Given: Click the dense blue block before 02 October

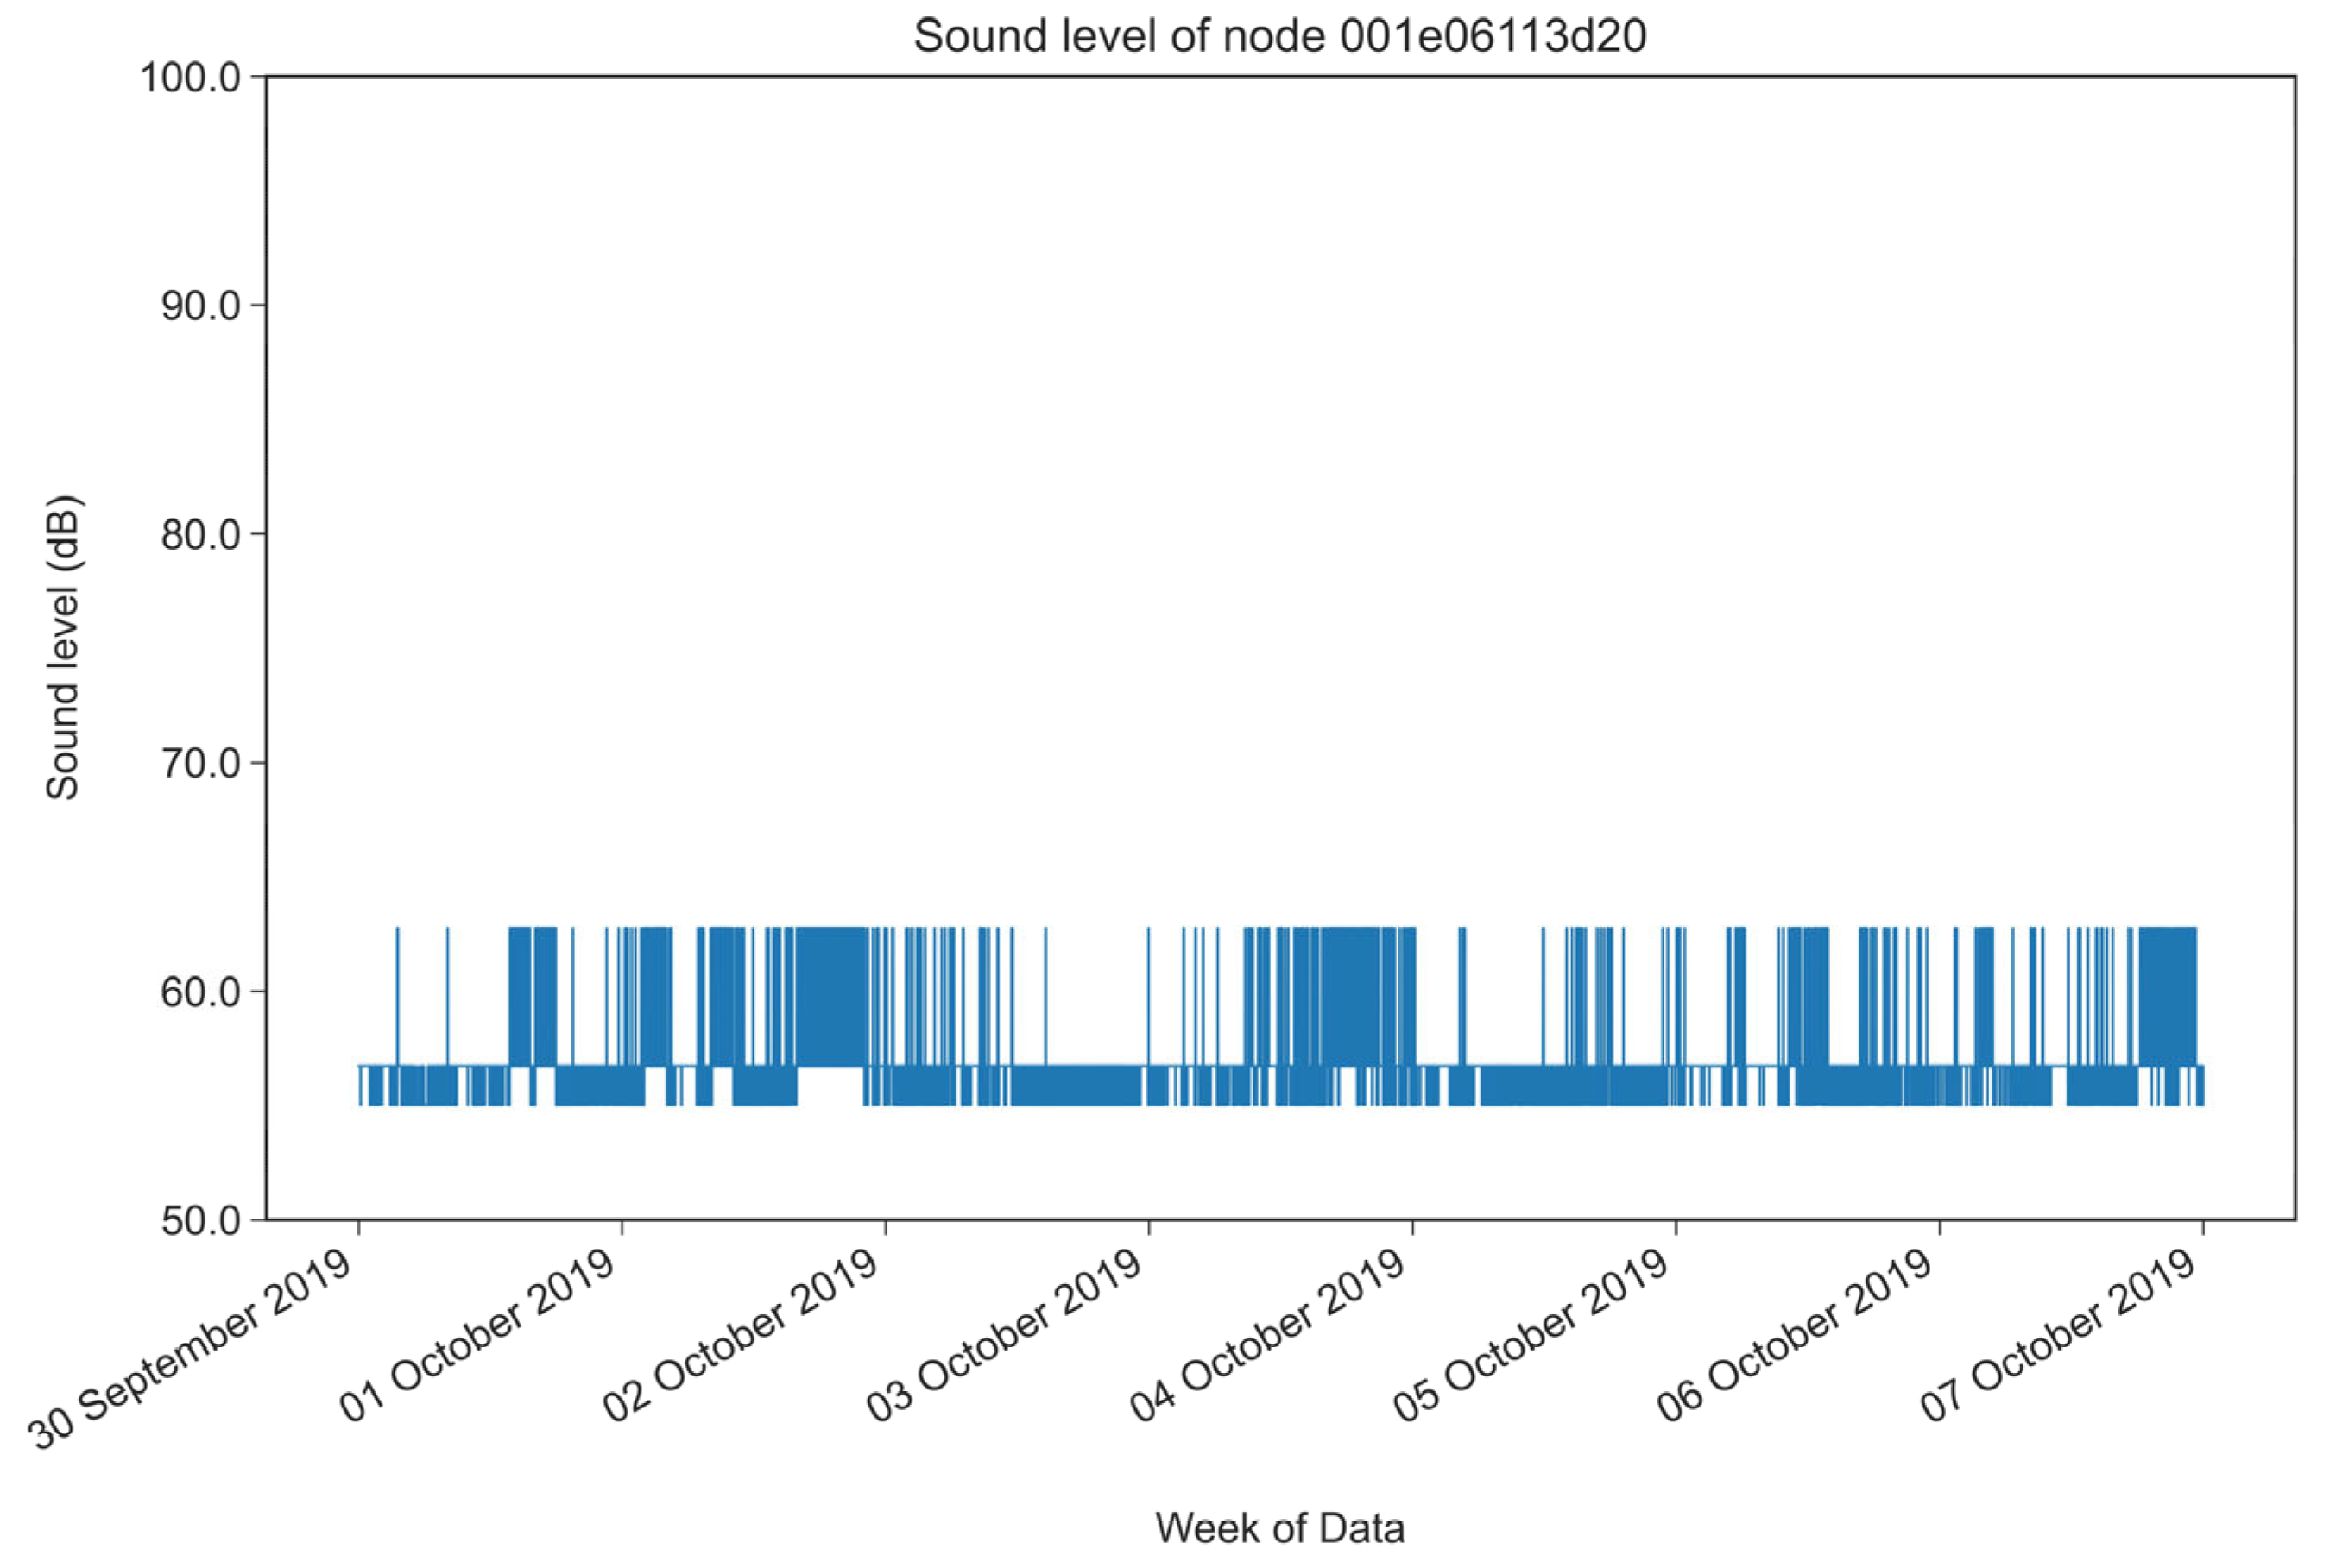Looking at the screenshot, I should tap(830, 997).
